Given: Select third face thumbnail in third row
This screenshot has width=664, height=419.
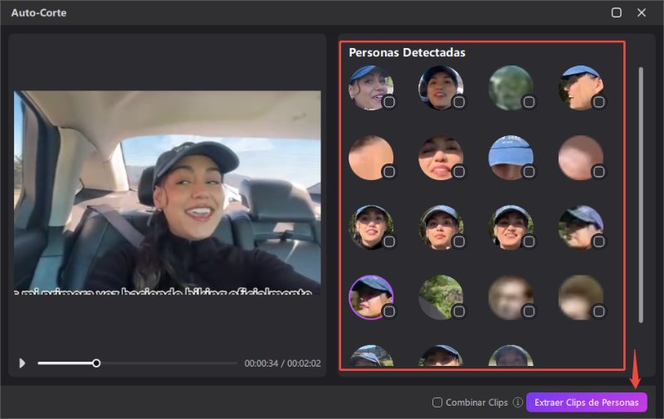Looking at the screenshot, I should [x=510, y=227].
